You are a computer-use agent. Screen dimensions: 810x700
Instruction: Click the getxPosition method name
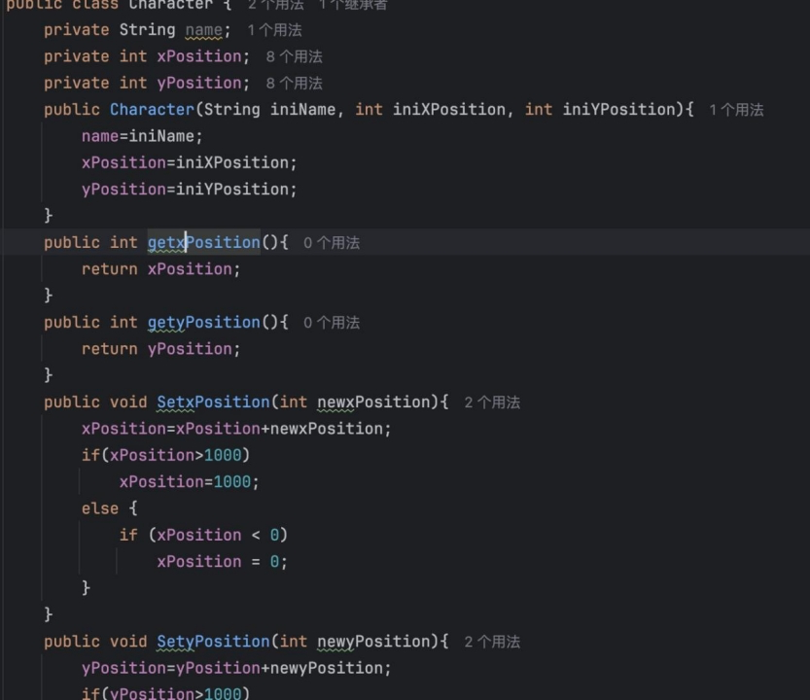[203, 242]
